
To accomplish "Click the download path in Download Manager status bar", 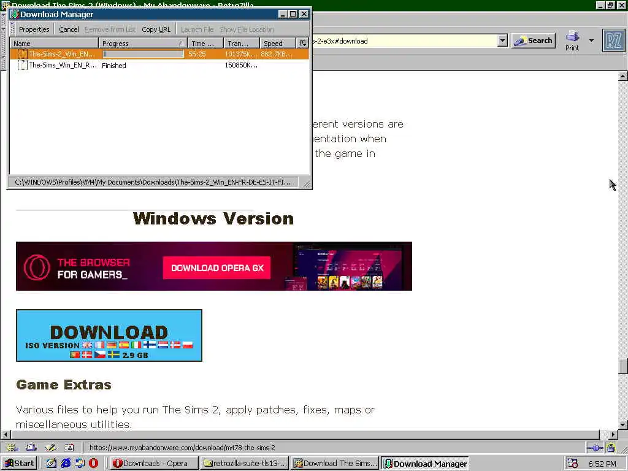I will [153, 182].
